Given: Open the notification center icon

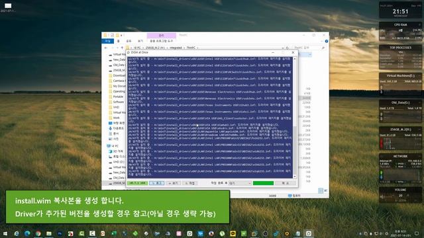Looking at the screenshot, I should coord(417,233).
